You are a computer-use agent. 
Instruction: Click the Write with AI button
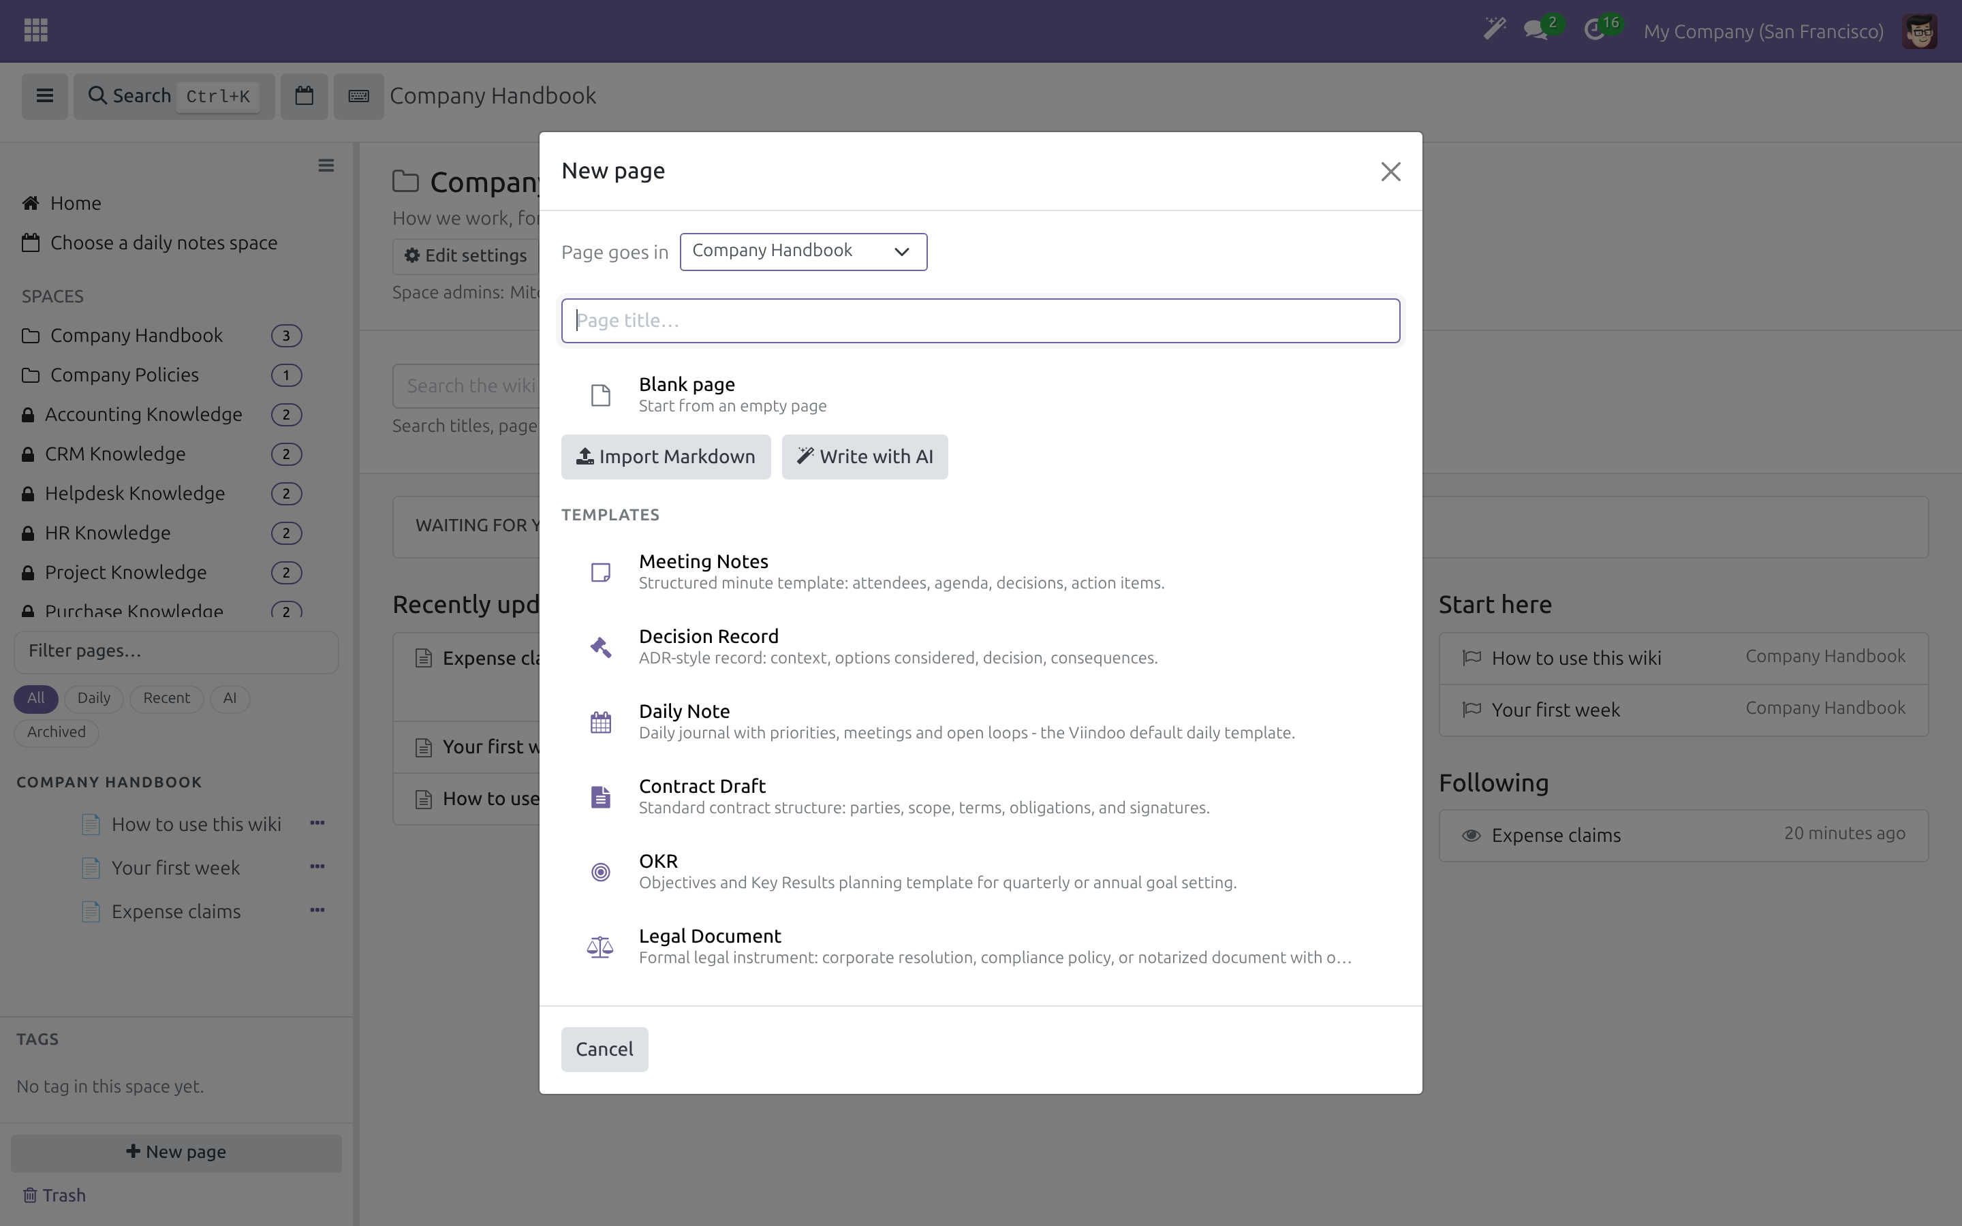click(865, 456)
